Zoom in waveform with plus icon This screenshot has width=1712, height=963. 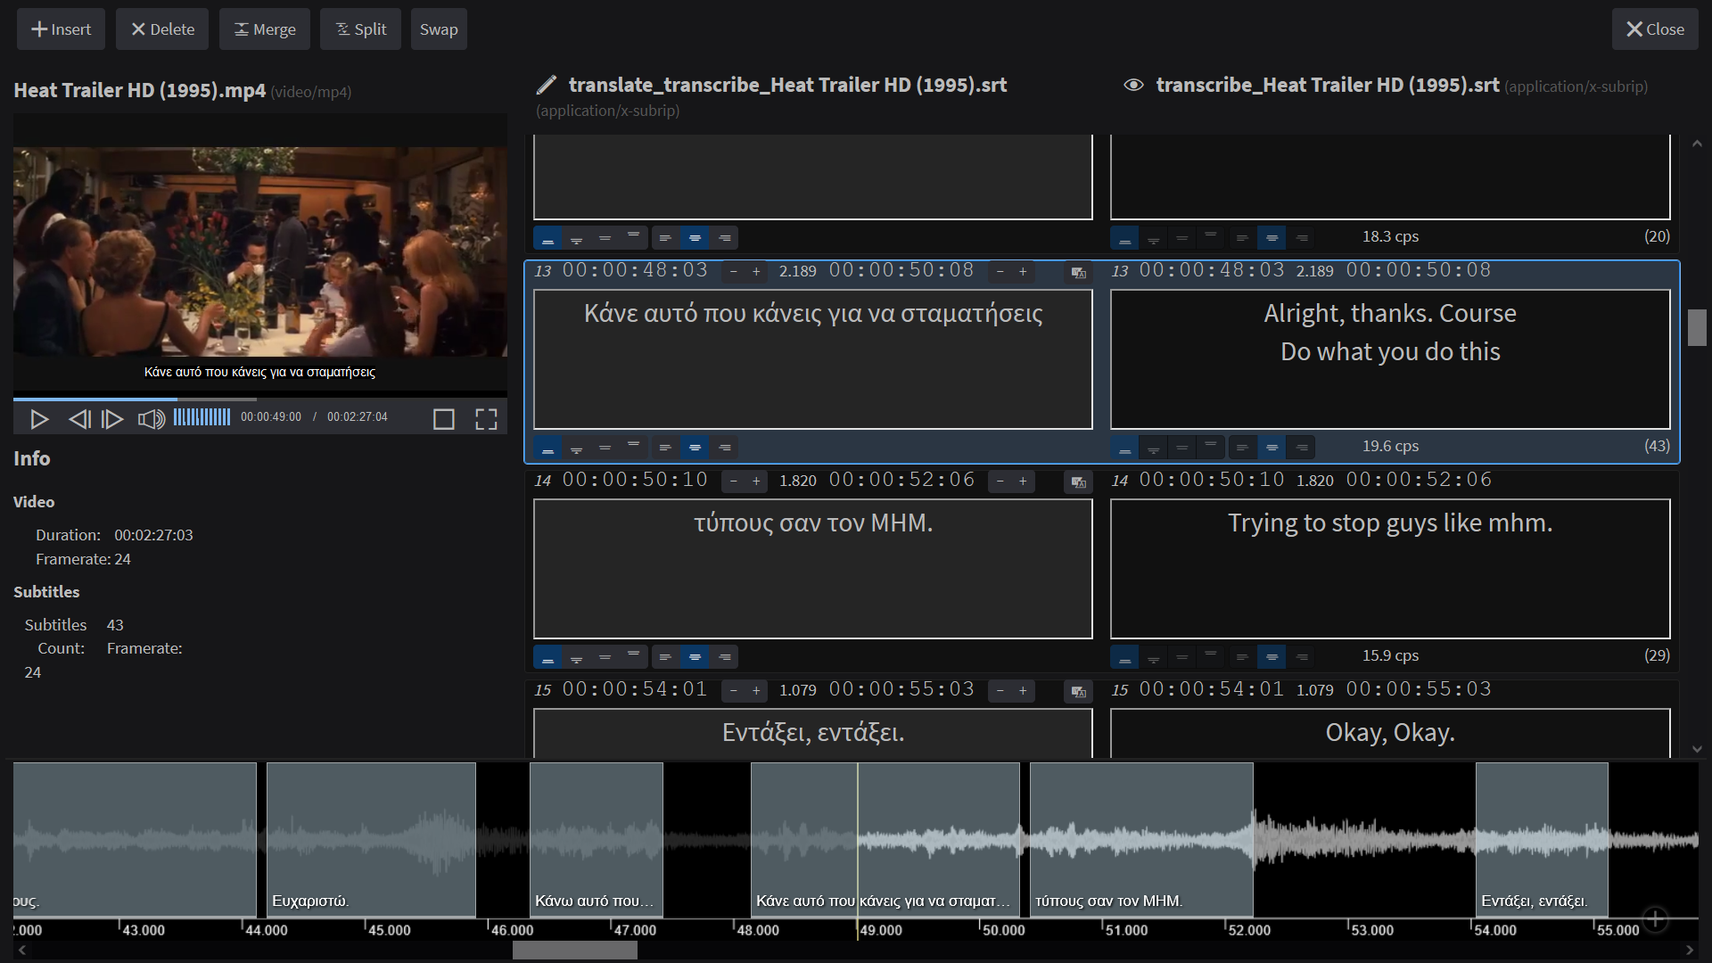1655,919
